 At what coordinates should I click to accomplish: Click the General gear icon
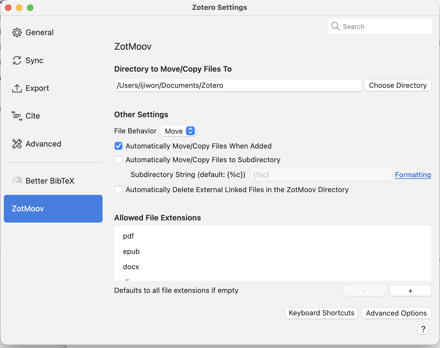point(17,32)
